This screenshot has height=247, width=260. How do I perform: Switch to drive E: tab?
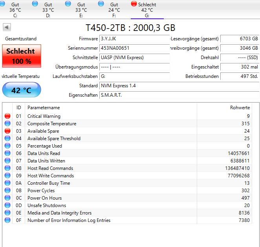click(x=81, y=9)
